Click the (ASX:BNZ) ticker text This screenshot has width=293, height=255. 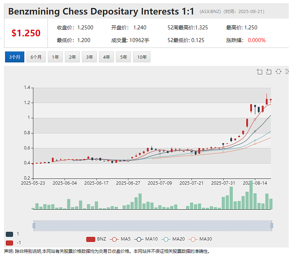point(210,12)
